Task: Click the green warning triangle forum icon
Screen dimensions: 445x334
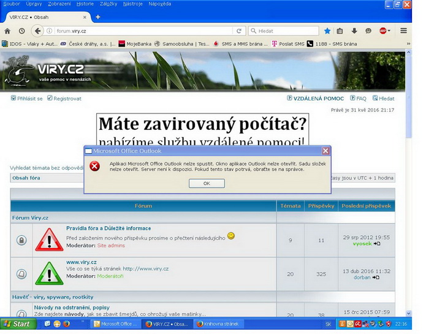Action: tap(50, 273)
